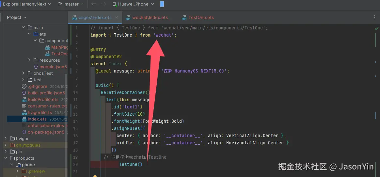Select consumer-rules.txt in the tree
380x177 pixels.
click(x=44, y=106)
